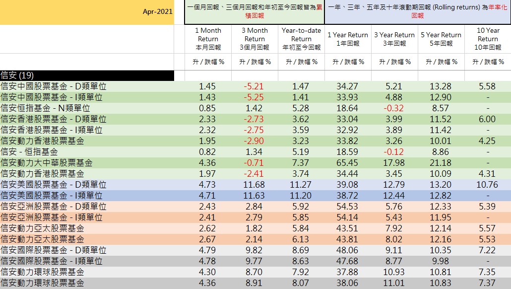Select the red -0.71 value
Image resolution: width=511 pixels, height=289 pixels.
[254, 163]
